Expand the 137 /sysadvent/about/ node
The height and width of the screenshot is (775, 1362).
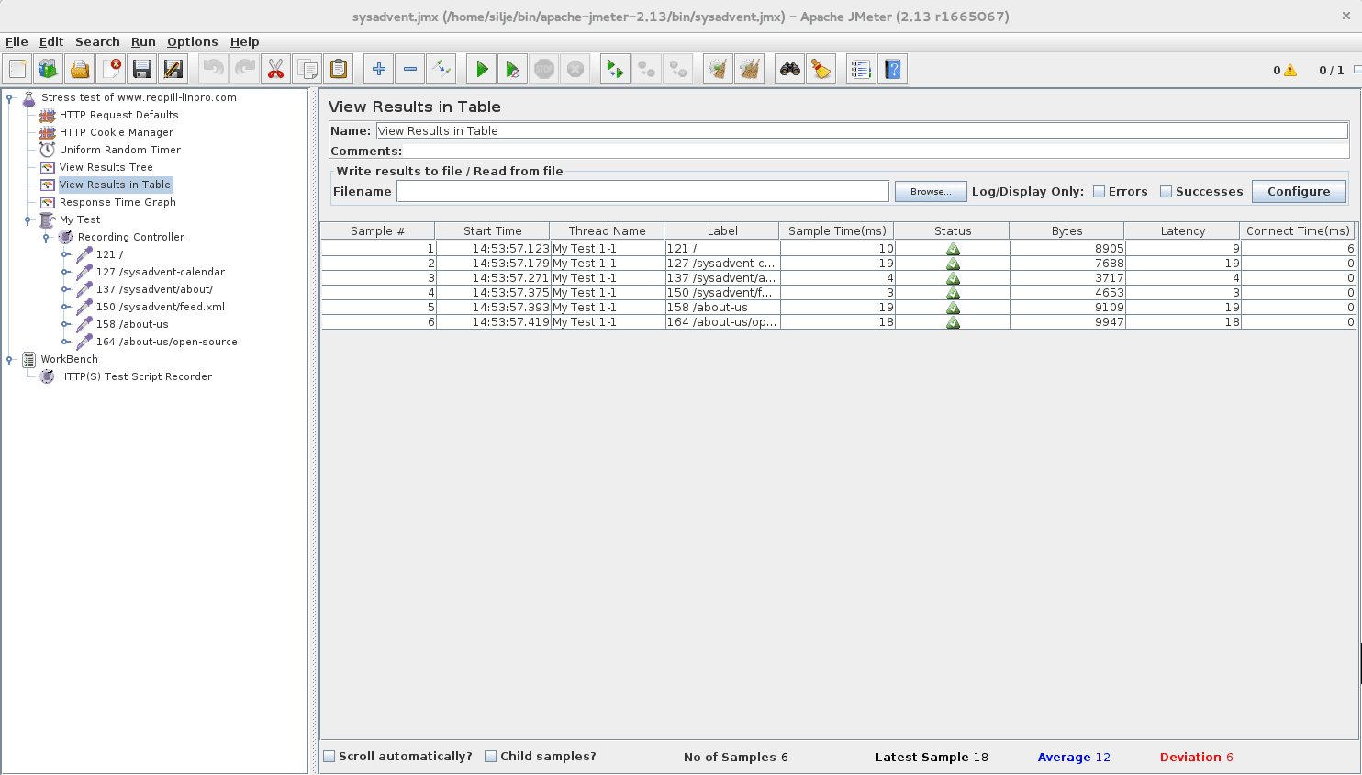pos(65,290)
